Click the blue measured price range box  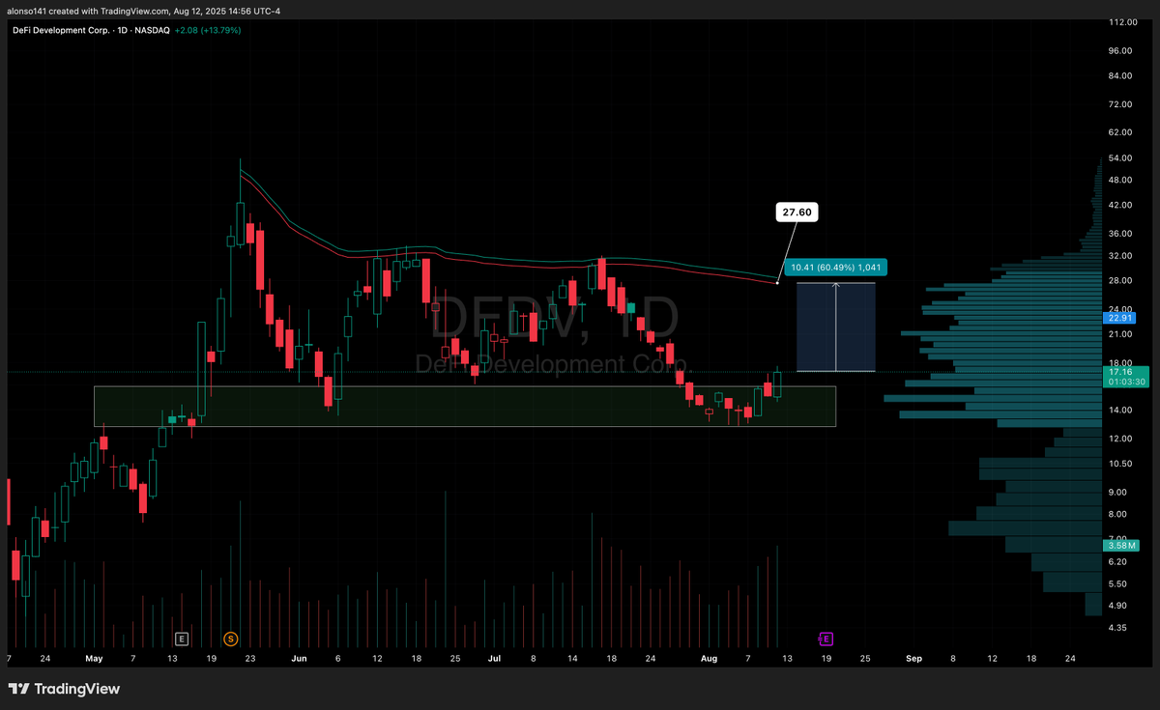(836, 327)
